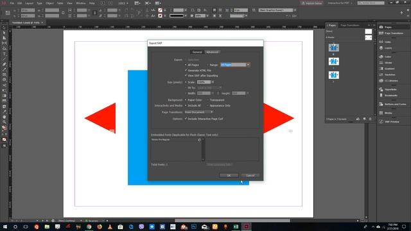Select the Zoom tool in toolbox

[x=4, y=122]
